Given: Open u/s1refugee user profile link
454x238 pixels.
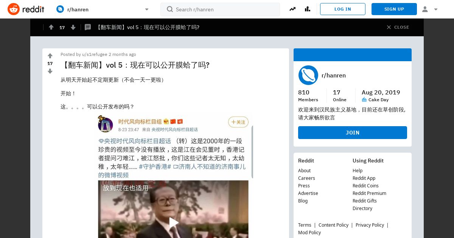Looking at the screenshot, I should pyautogui.click(x=95, y=54).
